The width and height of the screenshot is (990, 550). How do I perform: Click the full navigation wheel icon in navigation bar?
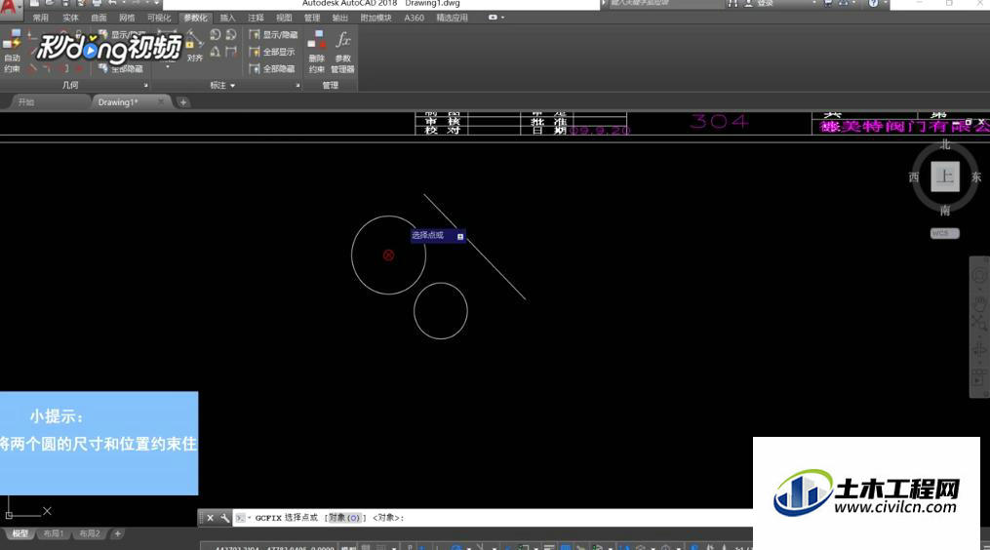coord(979,276)
